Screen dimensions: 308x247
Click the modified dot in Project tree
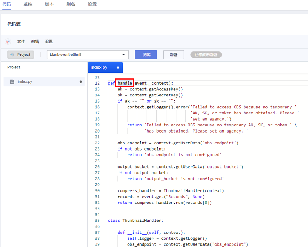(x=81, y=82)
